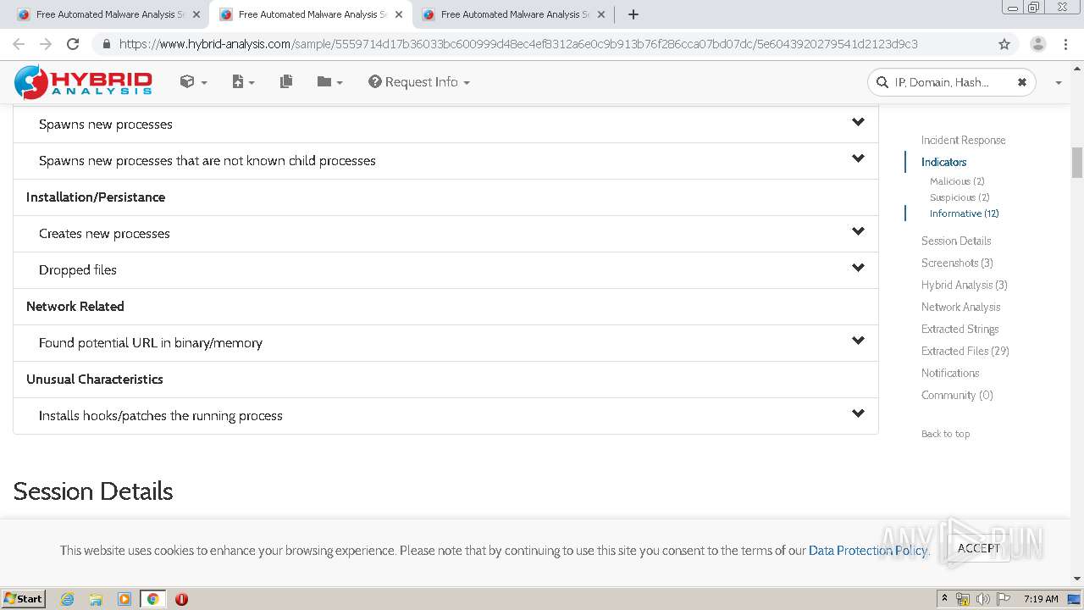This screenshot has width=1084, height=610.
Task: View site security lock icon
Action: pyautogui.click(x=106, y=44)
